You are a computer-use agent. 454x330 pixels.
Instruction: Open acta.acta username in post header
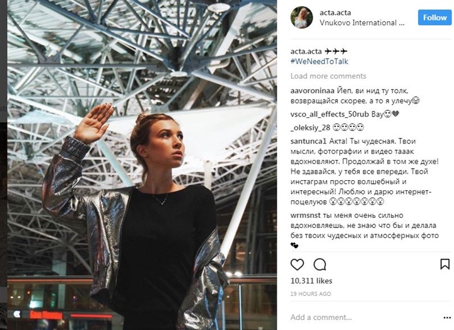click(335, 13)
